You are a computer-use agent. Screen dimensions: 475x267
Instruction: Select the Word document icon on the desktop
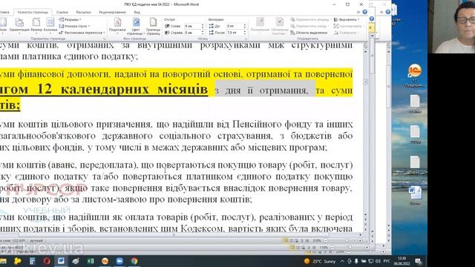[x=415, y=196]
